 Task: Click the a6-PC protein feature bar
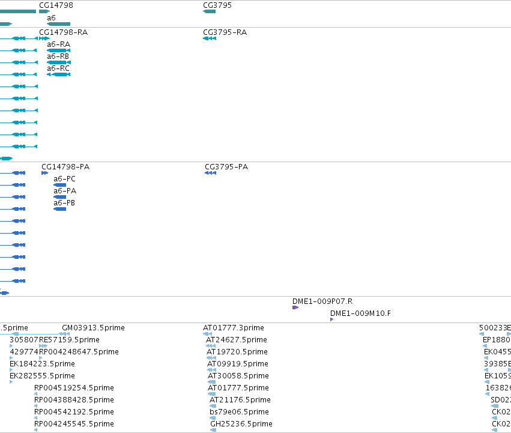(59, 185)
